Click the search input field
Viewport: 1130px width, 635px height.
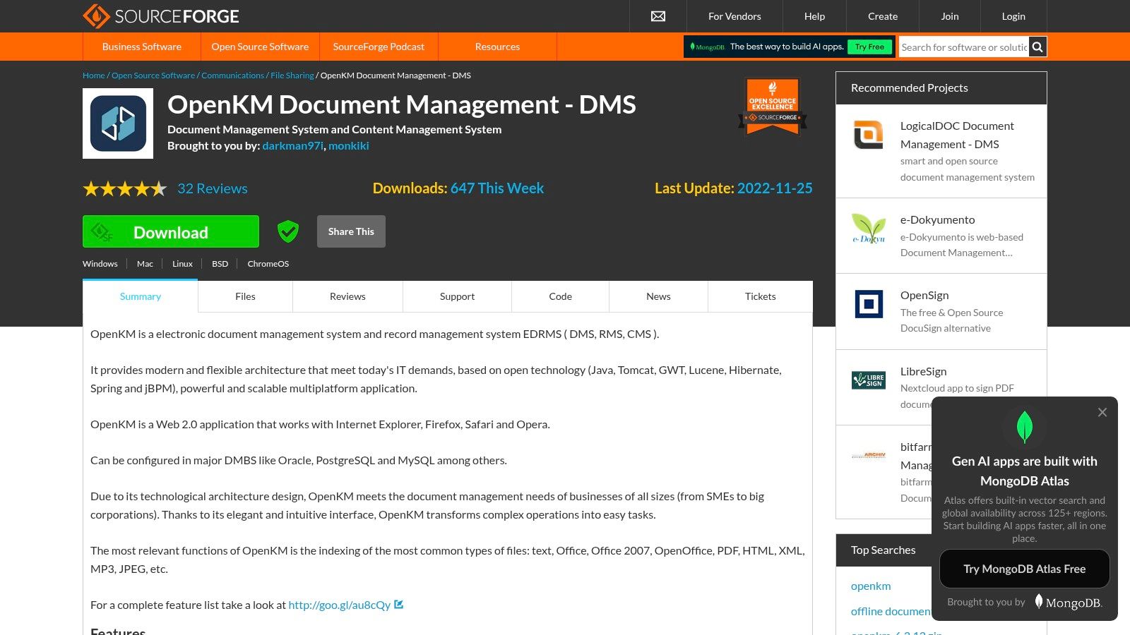[x=964, y=47]
